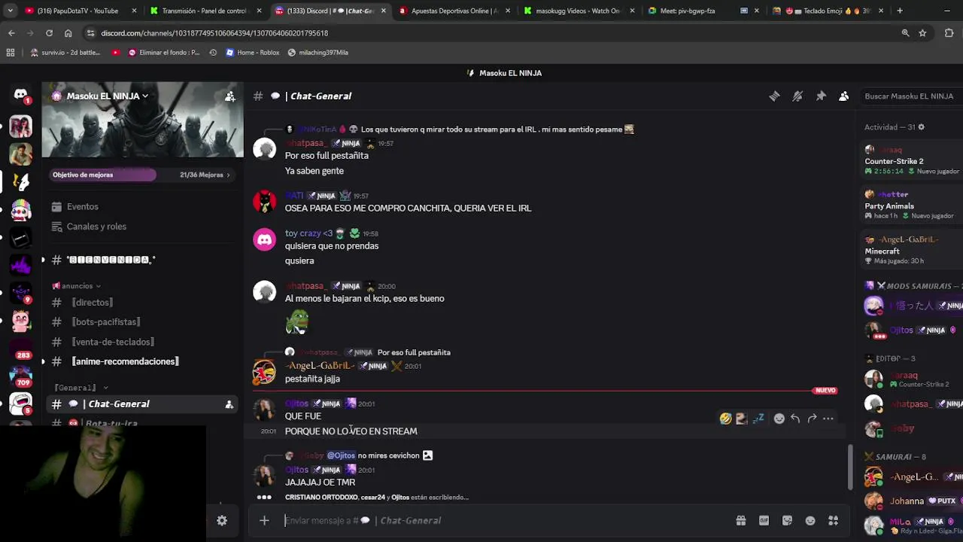Click the plus attach file button
963x542 pixels.
coord(264,520)
